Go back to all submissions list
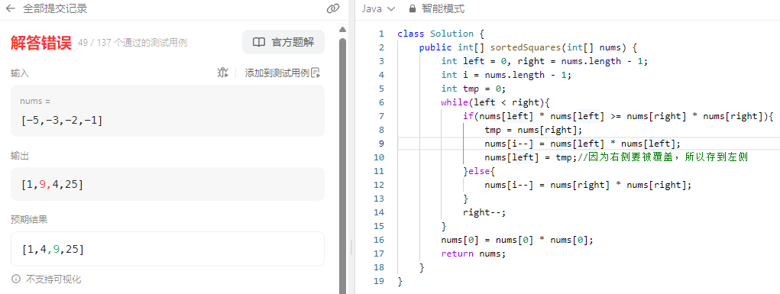The image size is (780, 294). pos(10,8)
